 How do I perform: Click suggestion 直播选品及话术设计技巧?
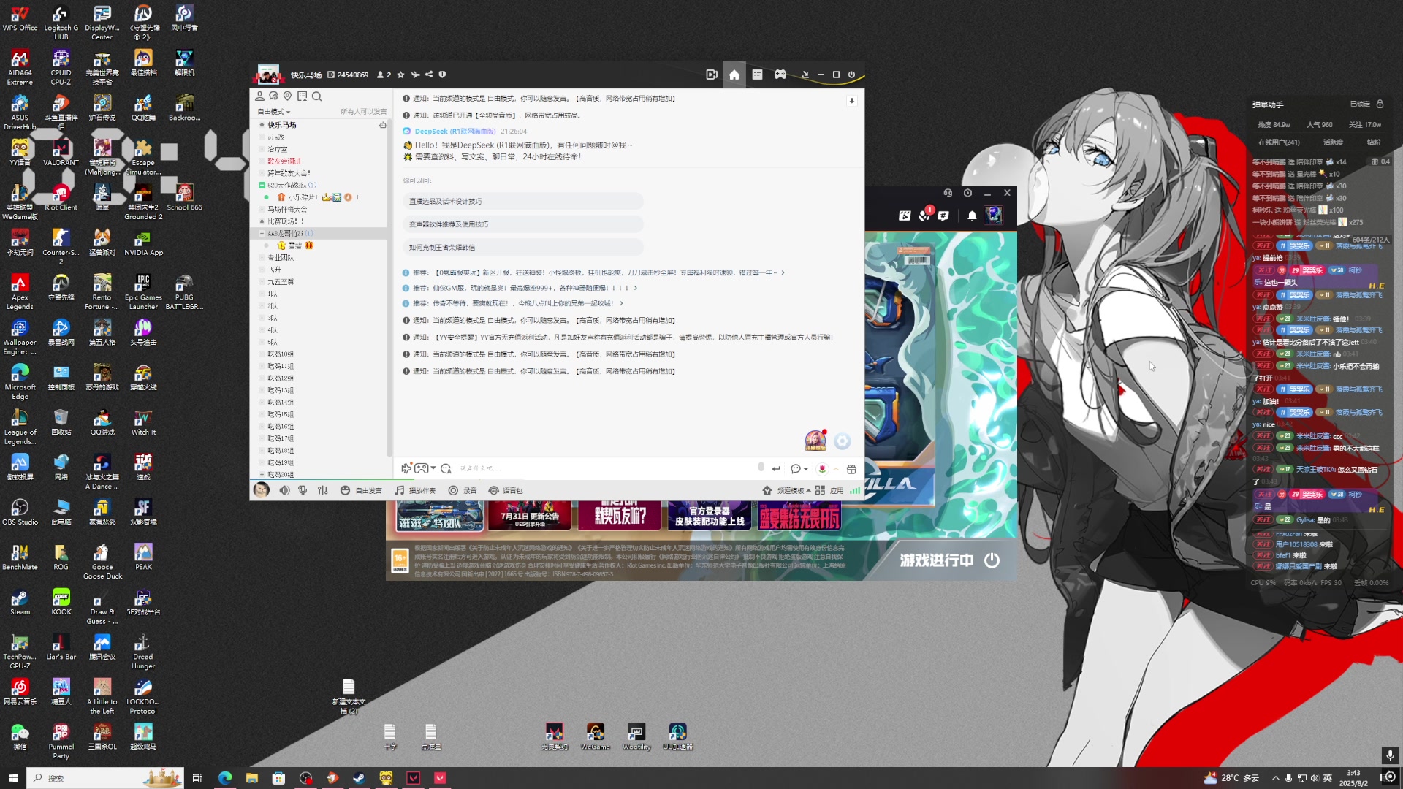coord(522,202)
